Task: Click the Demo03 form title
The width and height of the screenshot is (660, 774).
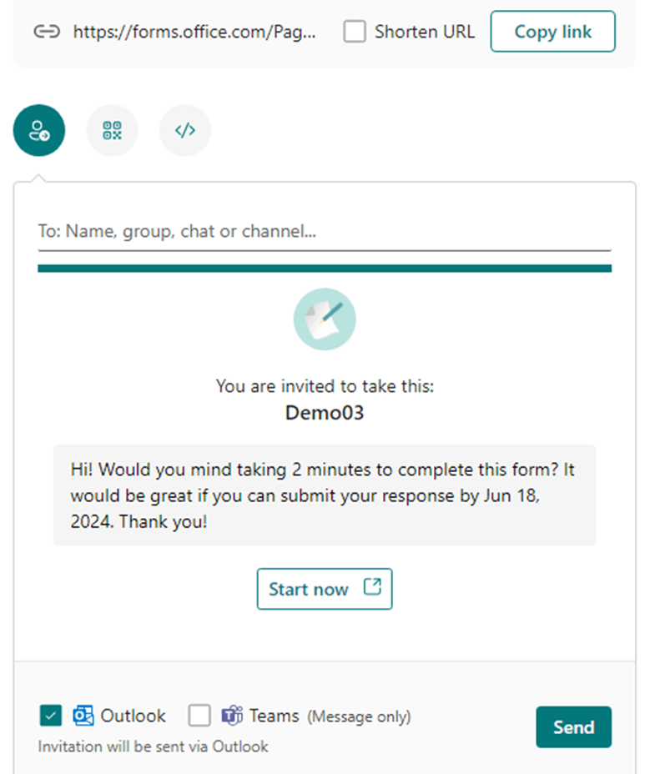Action: [x=325, y=413]
